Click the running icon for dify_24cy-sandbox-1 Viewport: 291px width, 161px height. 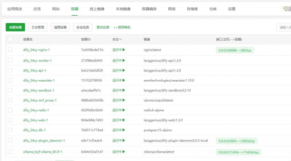point(124,90)
